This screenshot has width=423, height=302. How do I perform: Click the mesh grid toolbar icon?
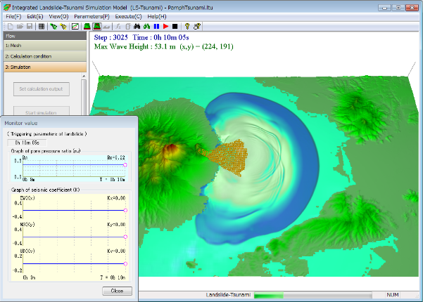click(42, 26)
